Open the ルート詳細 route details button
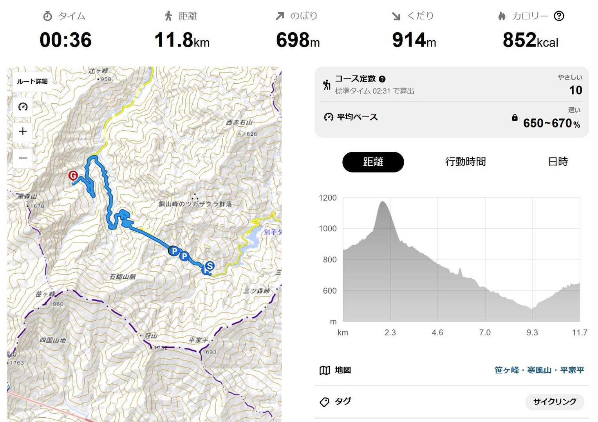This screenshot has width=598, height=422. tap(32, 81)
